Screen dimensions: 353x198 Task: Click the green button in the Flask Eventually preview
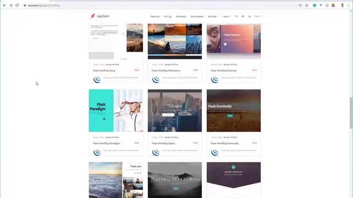coord(230,116)
